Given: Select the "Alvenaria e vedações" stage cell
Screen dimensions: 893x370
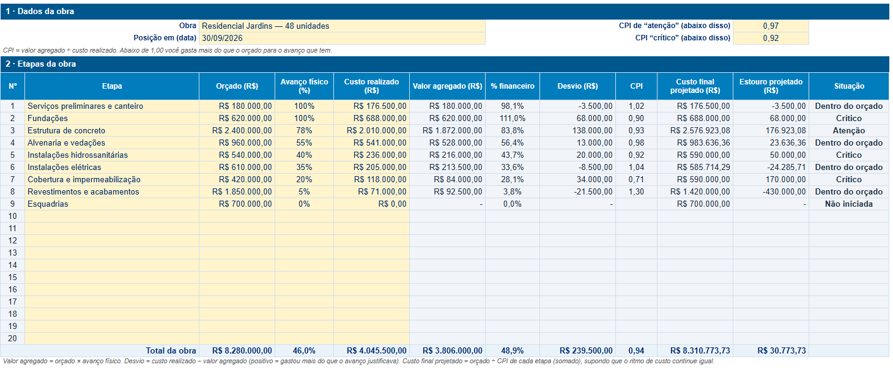Looking at the screenshot, I should point(112,142).
